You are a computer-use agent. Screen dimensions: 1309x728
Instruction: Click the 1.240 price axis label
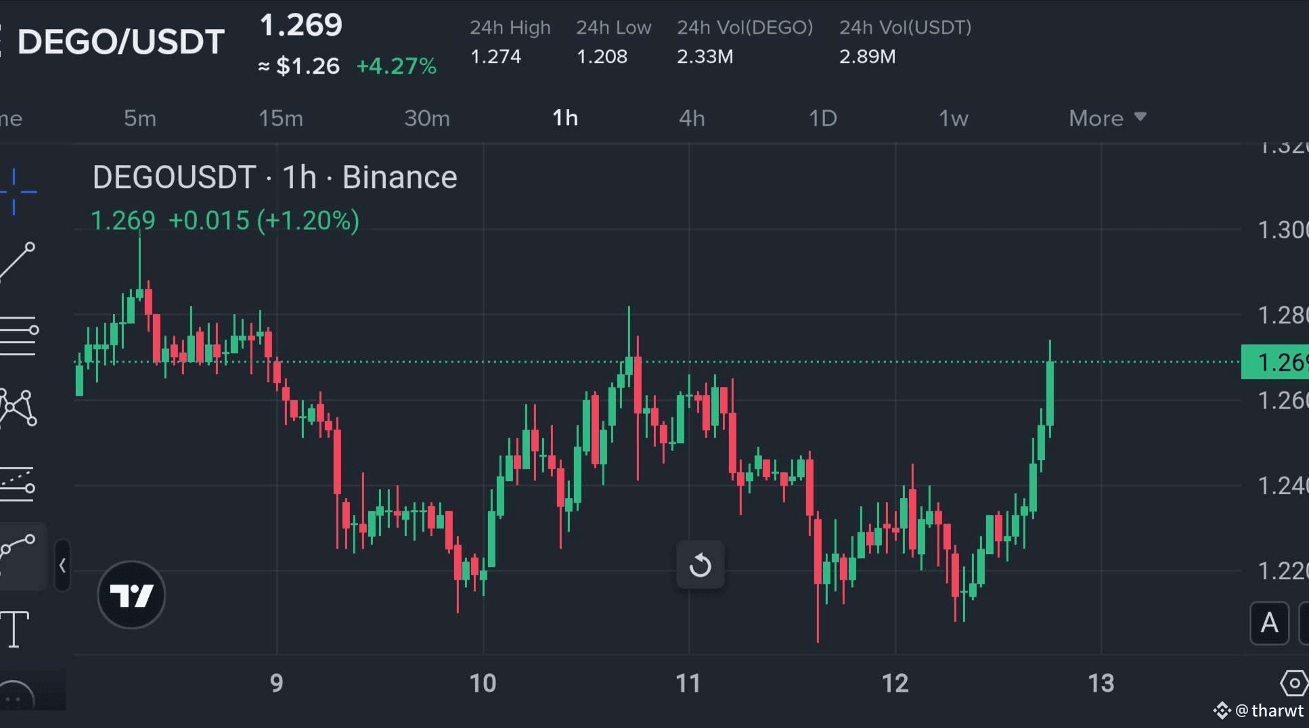tap(1283, 486)
